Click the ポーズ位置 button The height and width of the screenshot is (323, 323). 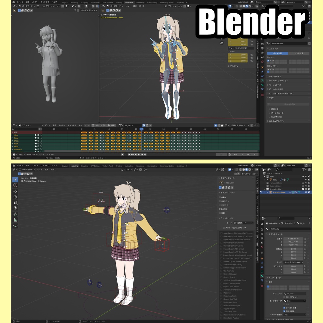click(278, 53)
